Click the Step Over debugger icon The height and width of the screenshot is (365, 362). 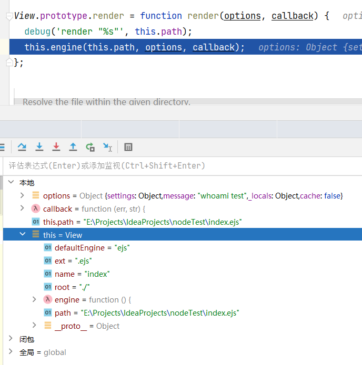coord(22,147)
